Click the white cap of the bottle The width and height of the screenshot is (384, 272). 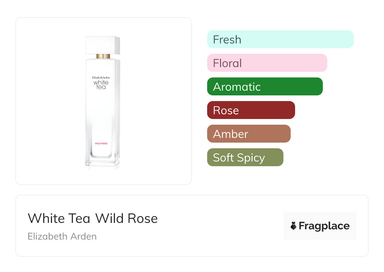click(103, 45)
